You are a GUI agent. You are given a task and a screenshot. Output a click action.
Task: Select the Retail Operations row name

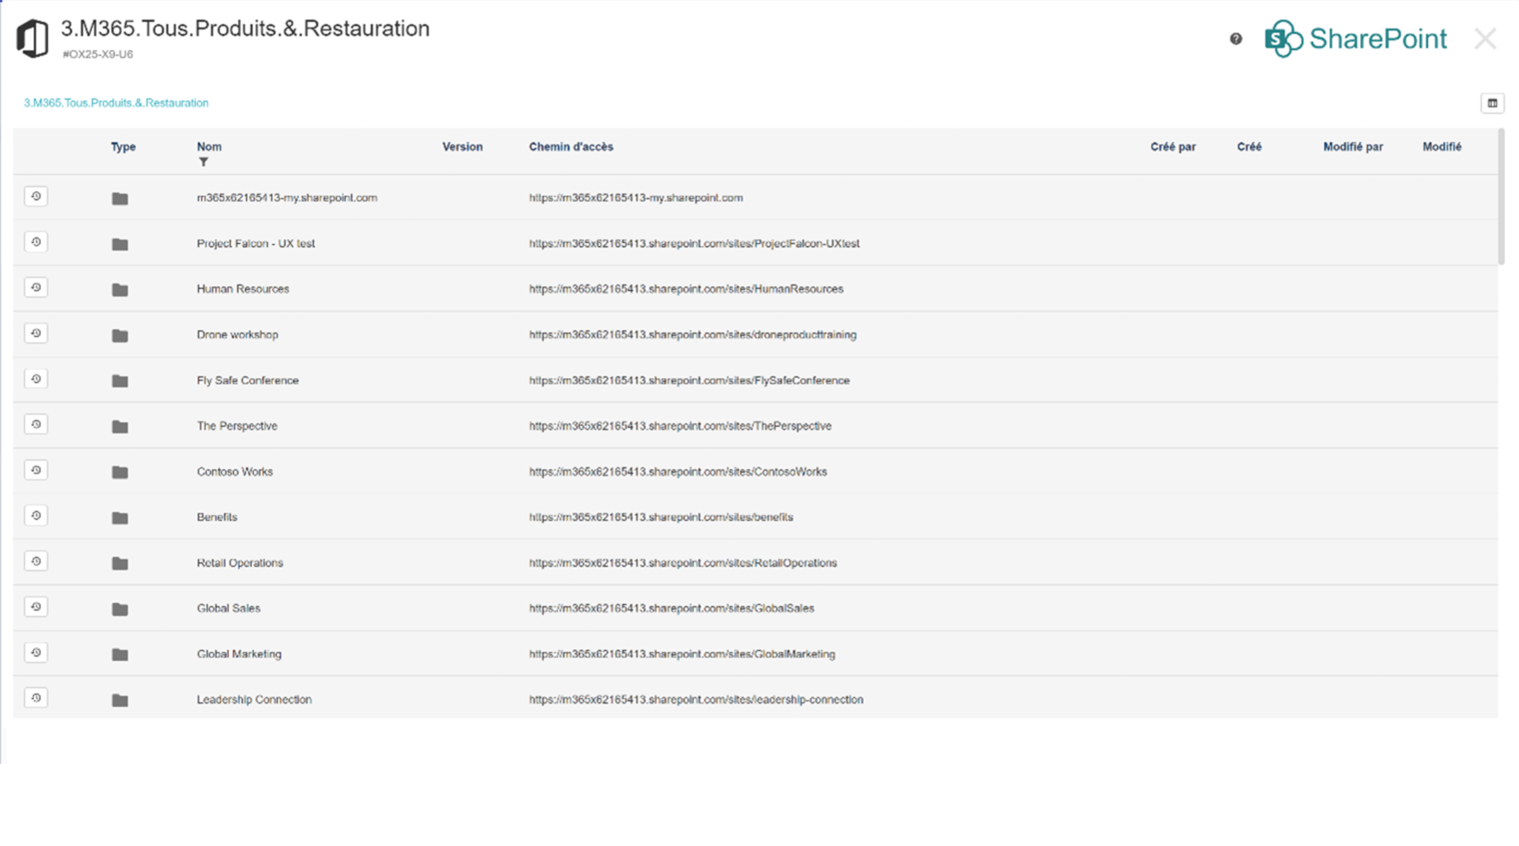tap(239, 562)
